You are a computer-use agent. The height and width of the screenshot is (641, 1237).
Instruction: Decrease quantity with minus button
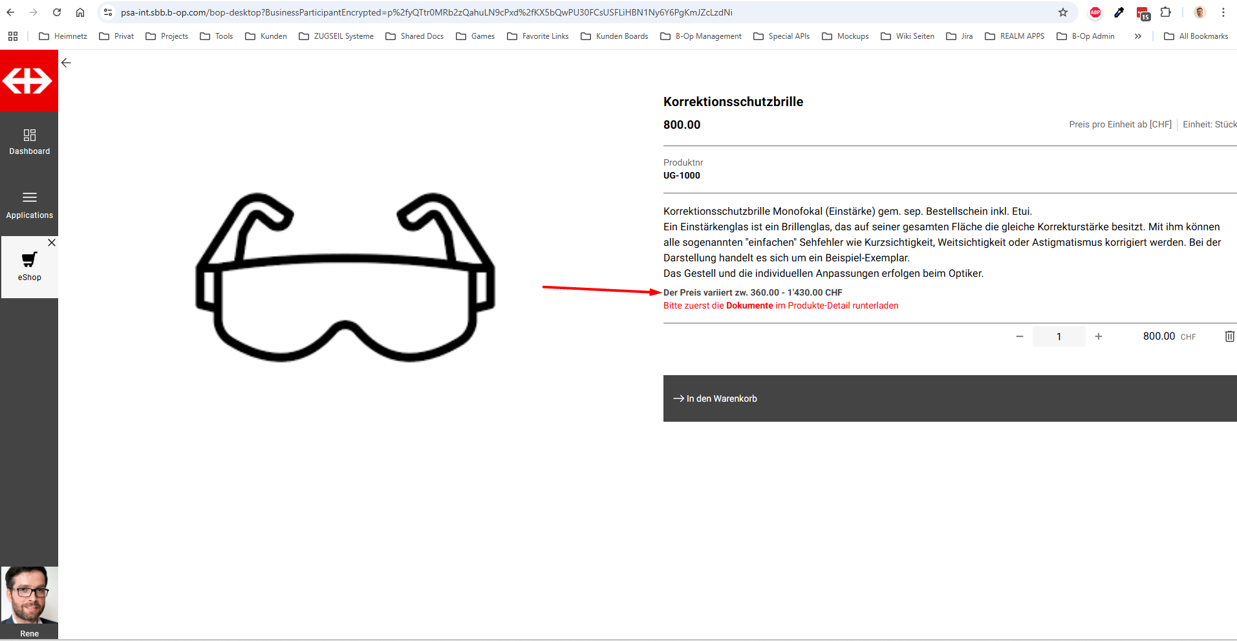point(1019,336)
